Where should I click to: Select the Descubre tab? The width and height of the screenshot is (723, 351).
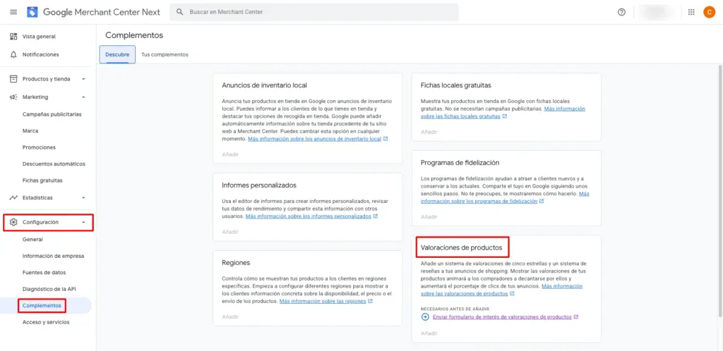click(x=117, y=54)
